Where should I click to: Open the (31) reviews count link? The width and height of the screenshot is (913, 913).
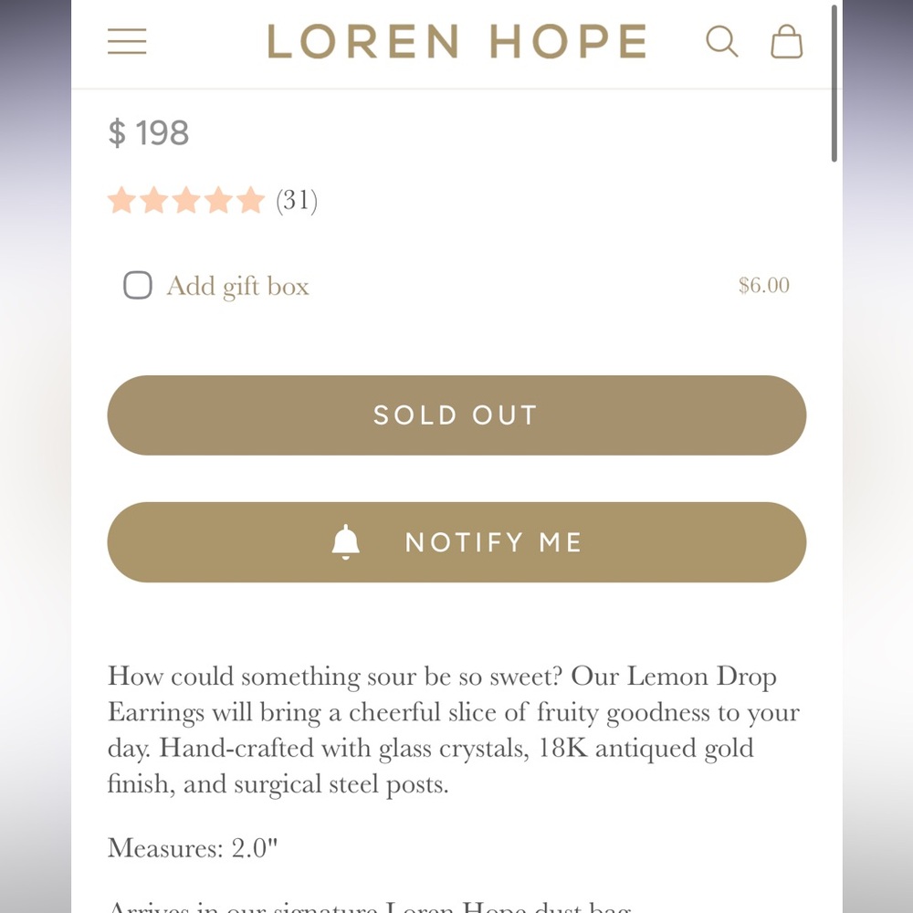point(296,200)
